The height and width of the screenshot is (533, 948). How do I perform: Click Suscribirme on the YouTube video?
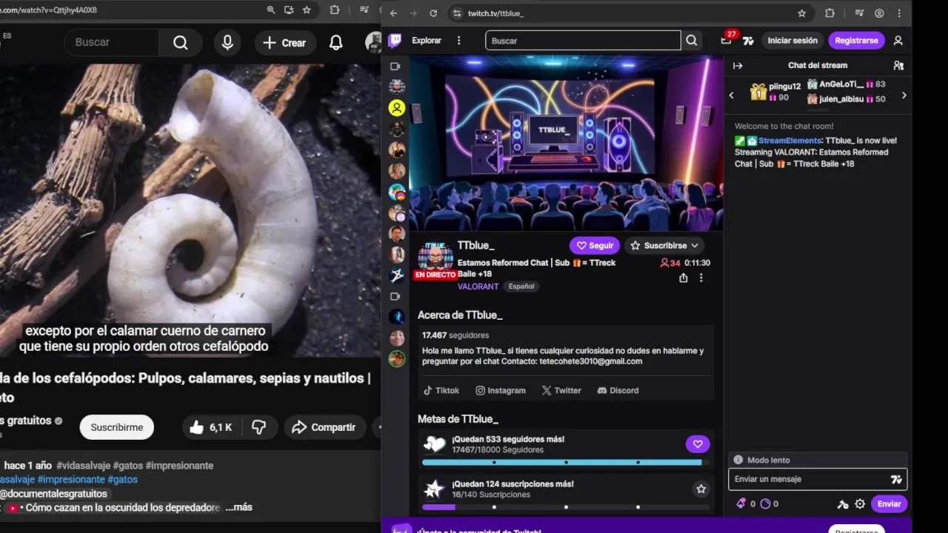pyautogui.click(x=116, y=427)
